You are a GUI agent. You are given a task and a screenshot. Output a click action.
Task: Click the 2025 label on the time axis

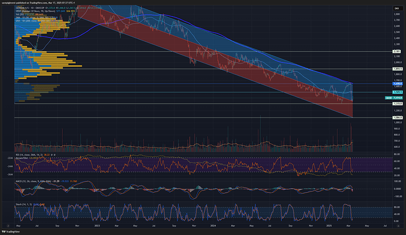329,226
